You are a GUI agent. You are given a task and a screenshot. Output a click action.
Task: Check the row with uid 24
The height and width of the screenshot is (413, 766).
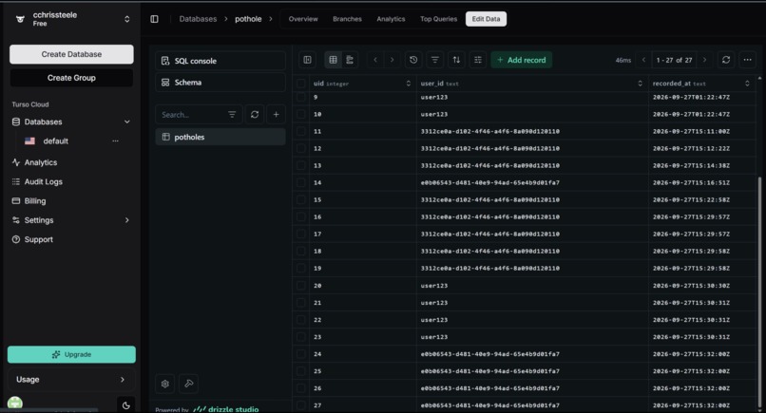[x=301, y=354]
